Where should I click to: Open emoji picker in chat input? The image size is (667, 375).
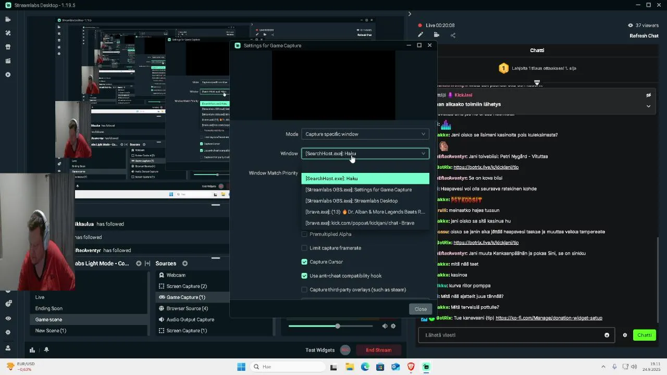click(607, 335)
